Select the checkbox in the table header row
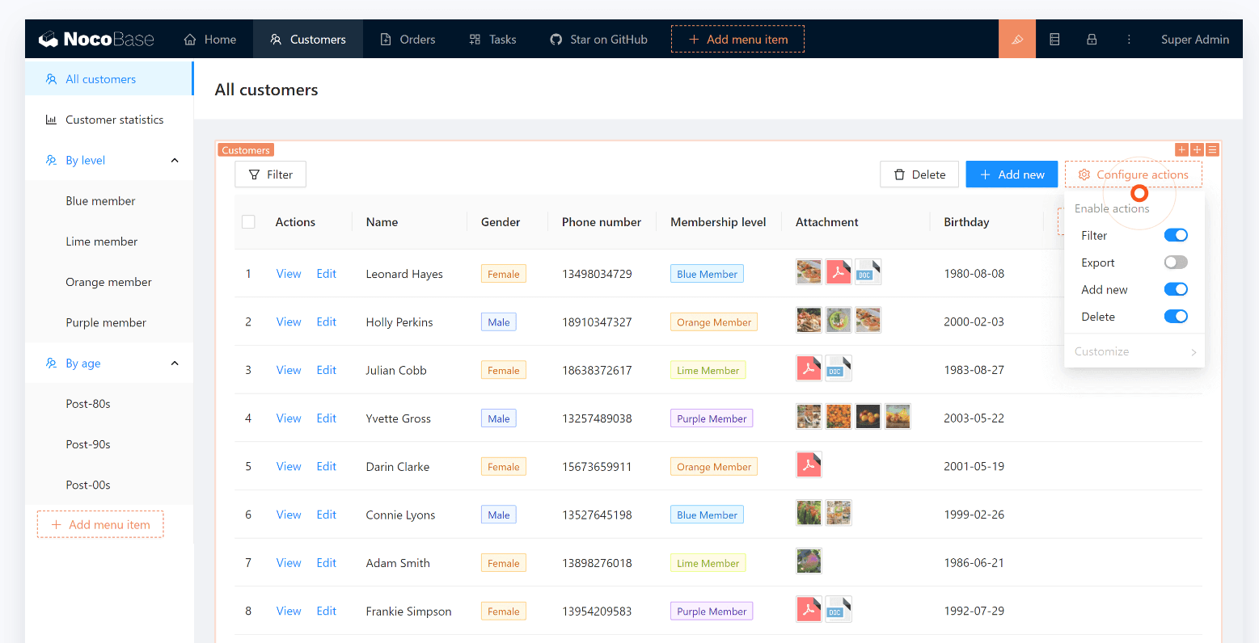 pos(248,221)
